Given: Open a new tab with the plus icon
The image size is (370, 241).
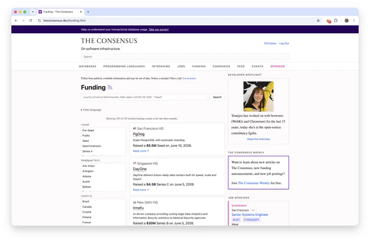Looking at the screenshot, I should pyautogui.click(x=88, y=11).
